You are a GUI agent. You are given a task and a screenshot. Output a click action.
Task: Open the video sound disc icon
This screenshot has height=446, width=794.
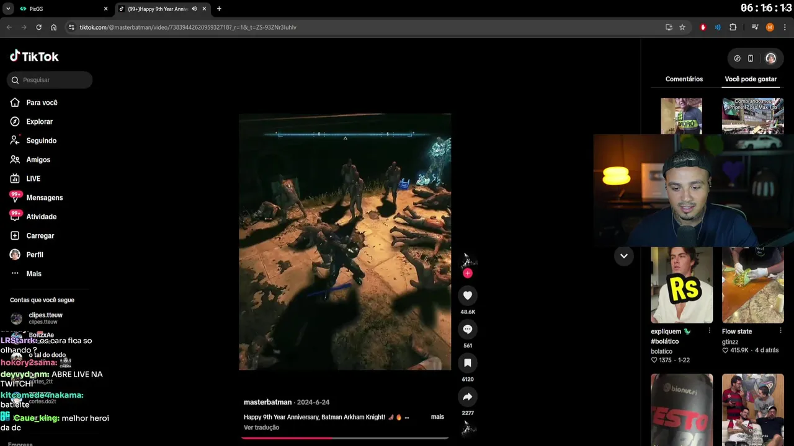click(468, 429)
